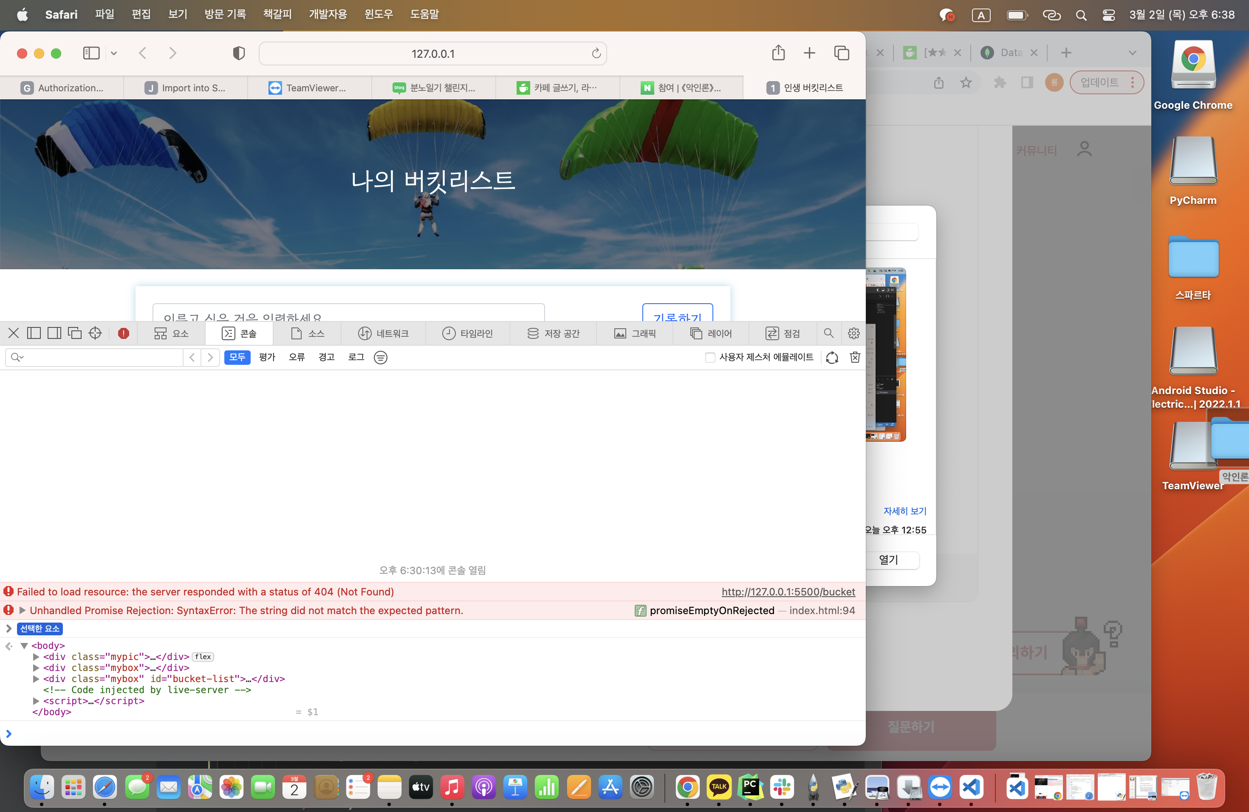Viewport: 1249px width, 812px height.
Task: Open Safari 책갈피 menu
Action: (x=277, y=14)
